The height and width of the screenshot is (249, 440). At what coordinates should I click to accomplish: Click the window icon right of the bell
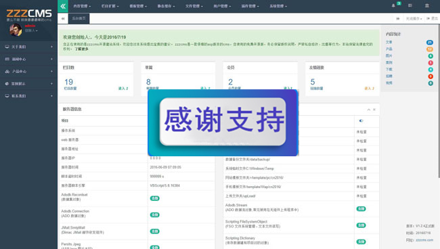[410, 5]
